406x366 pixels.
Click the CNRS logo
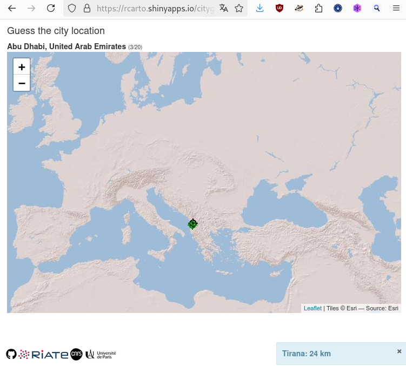pyautogui.click(x=77, y=354)
